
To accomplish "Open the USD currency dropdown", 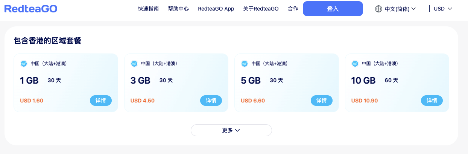I will click(x=442, y=9).
